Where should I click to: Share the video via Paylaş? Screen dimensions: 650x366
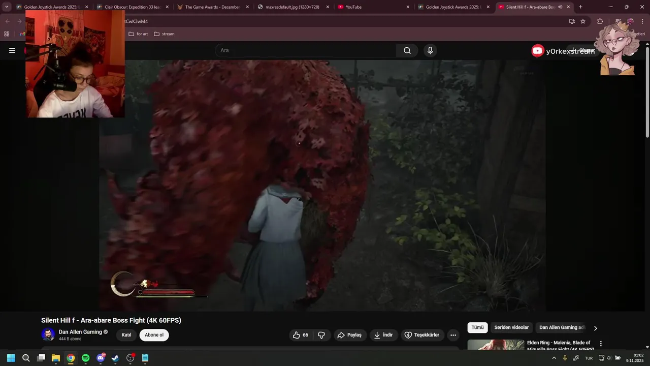(350, 335)
